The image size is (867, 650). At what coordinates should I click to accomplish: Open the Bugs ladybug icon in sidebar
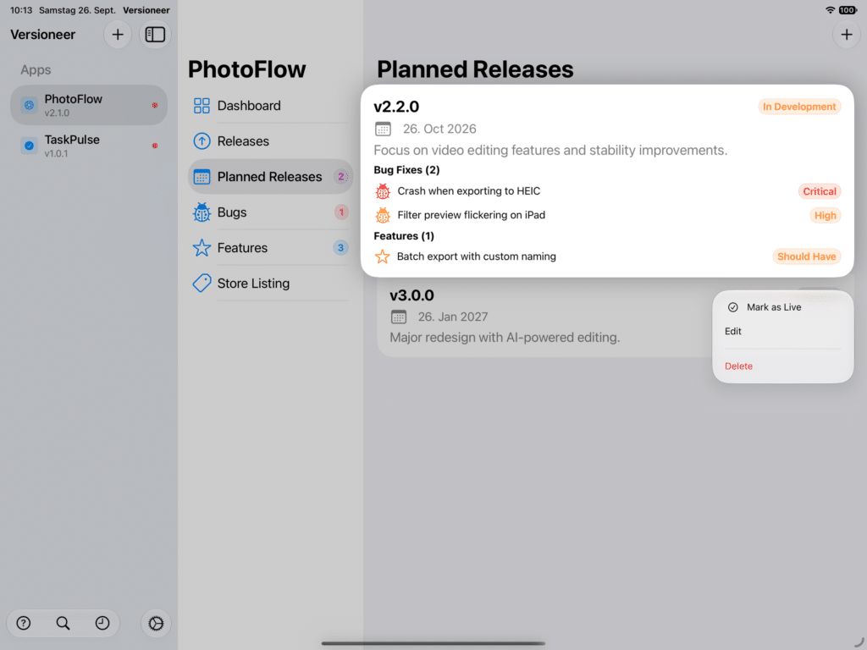(x=202, y=212)
